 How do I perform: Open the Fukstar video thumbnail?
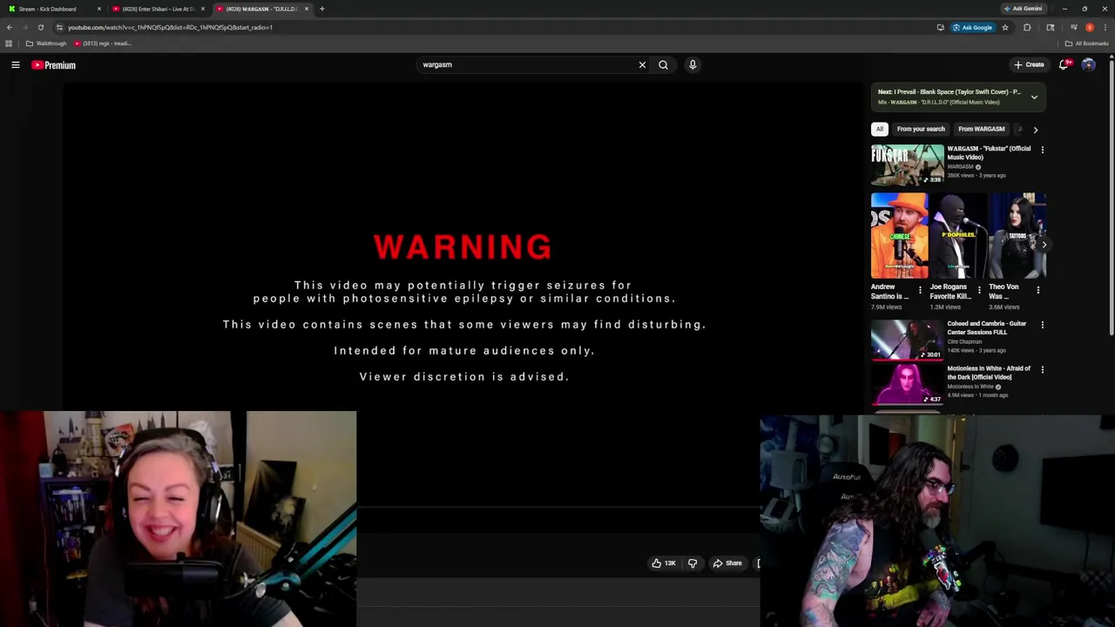click(x=907, y=165)
